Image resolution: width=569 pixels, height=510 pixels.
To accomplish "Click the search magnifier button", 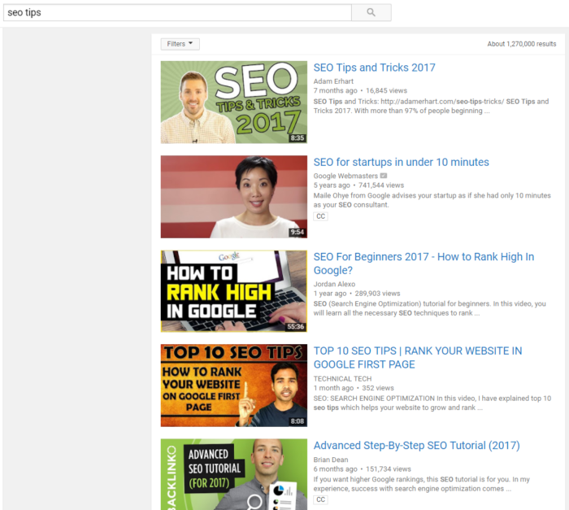I will [x=371, y=12].
